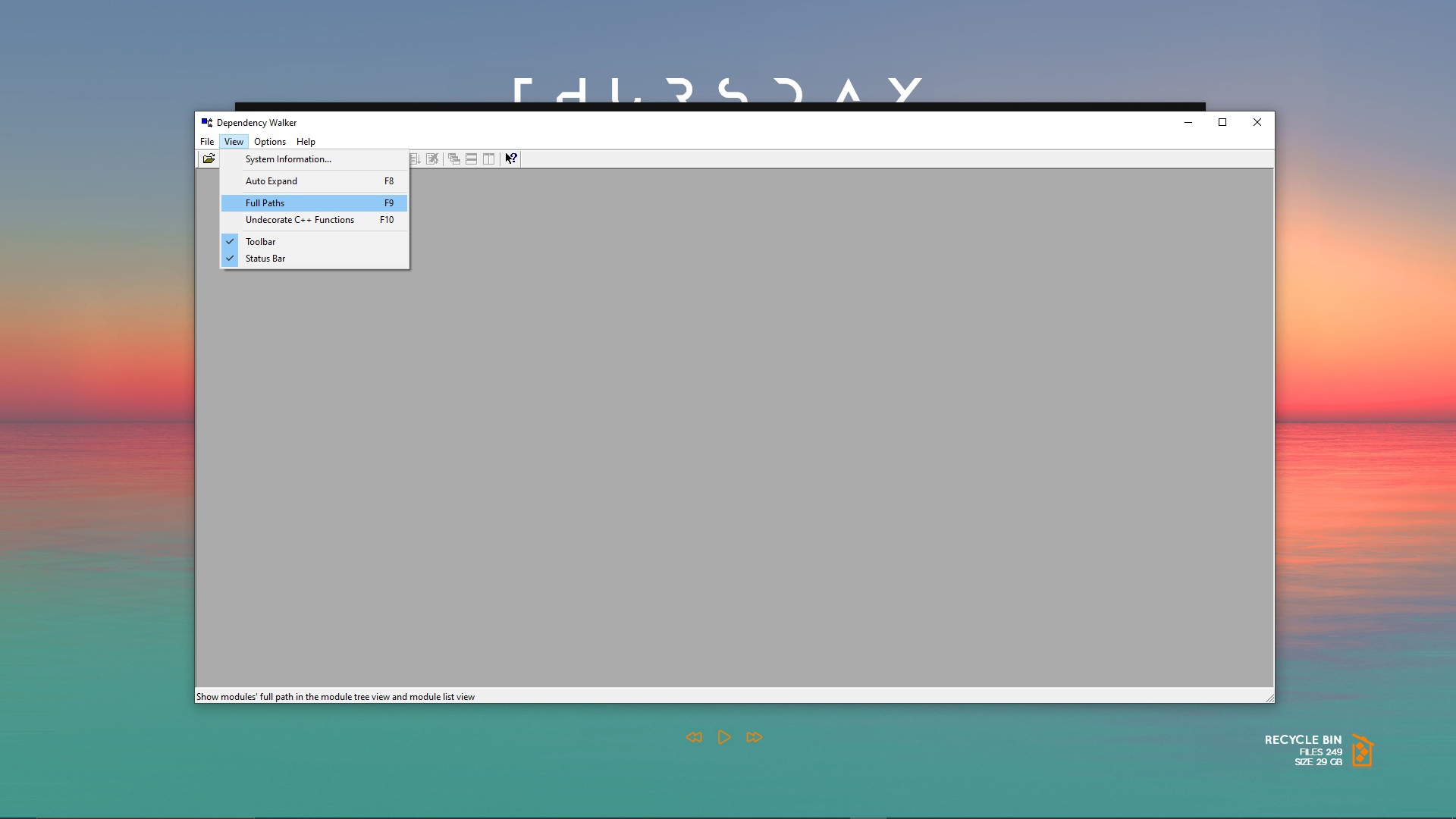
Task: Open the Recycle Bin desktop icon
Action: tap(1362, 751)
